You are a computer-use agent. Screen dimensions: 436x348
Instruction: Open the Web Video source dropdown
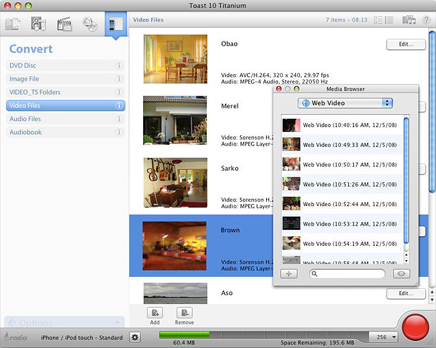tap(345, 103)
